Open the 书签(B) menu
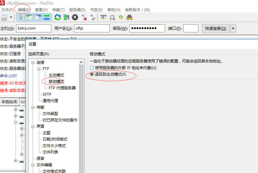Screen dimensions: 258x173 96,10
